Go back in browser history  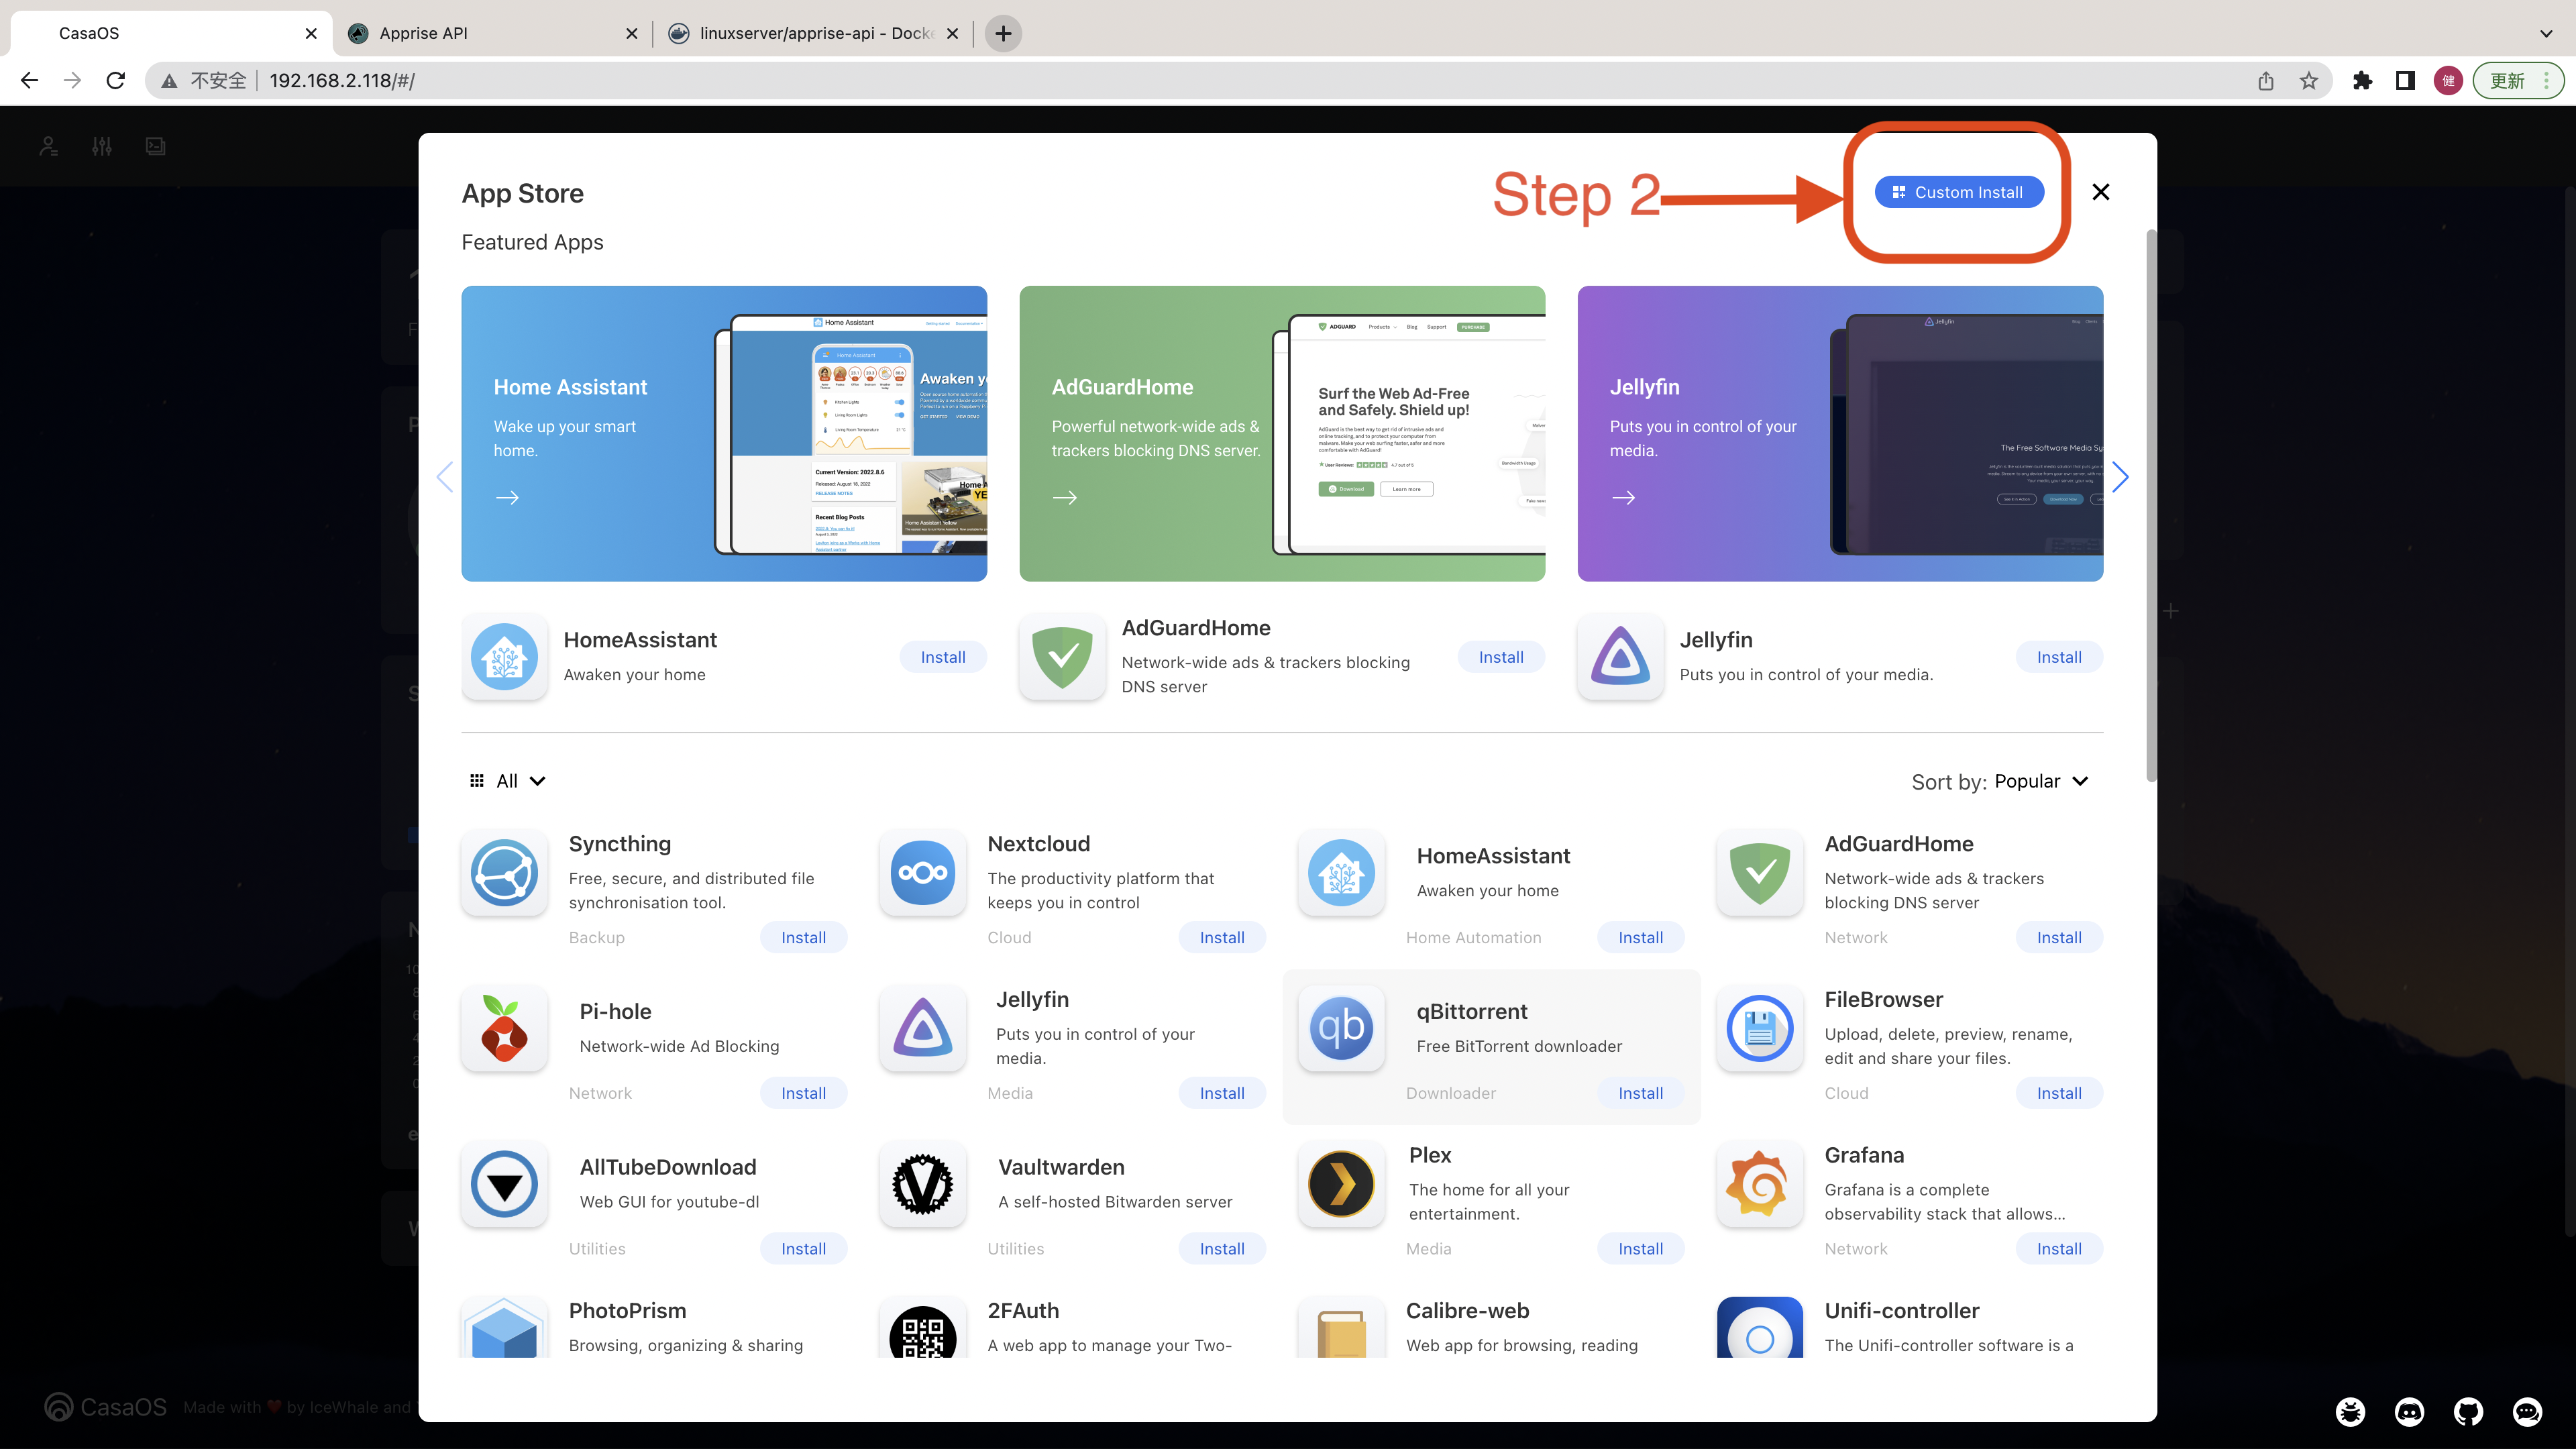[x=29, y=80]
